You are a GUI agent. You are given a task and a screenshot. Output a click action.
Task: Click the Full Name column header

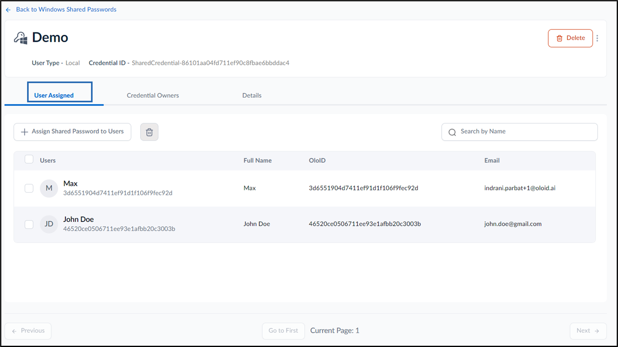click(257, 160)
